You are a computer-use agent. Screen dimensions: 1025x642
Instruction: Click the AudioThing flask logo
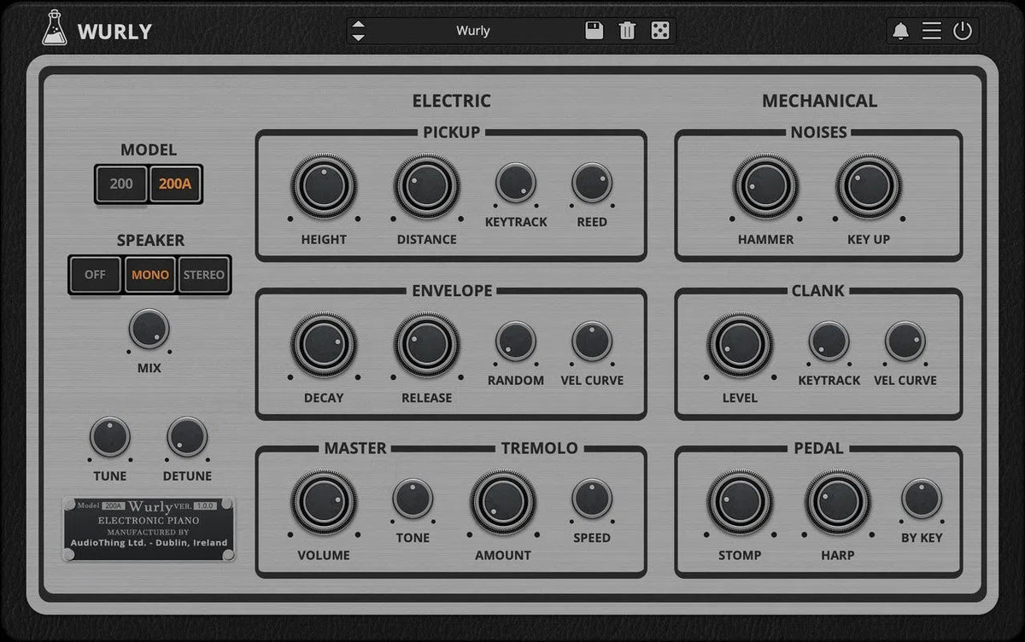[x=53, y=30]
